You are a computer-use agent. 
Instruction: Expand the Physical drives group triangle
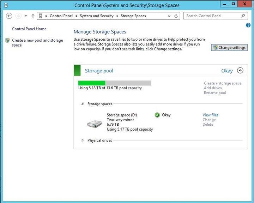(83, 140)
